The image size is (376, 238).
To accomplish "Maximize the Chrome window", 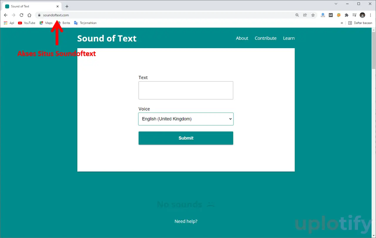I will point(359,4).
